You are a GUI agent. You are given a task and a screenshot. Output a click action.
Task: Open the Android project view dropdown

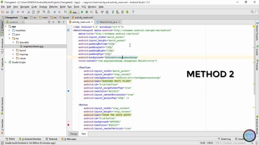coord(15,22)
